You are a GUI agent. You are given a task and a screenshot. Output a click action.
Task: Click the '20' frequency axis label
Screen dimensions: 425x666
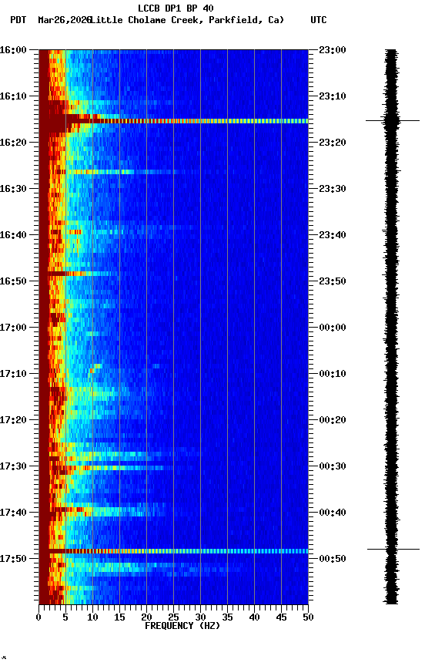click(146, 617)
